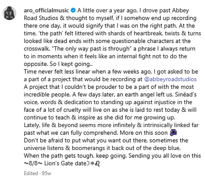Open the @abbeyroadstudios mention

[x=170, y=79]
